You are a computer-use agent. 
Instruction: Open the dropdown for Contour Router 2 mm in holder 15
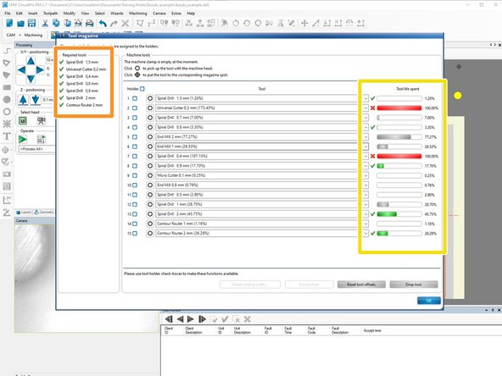[x=365, y=234]
